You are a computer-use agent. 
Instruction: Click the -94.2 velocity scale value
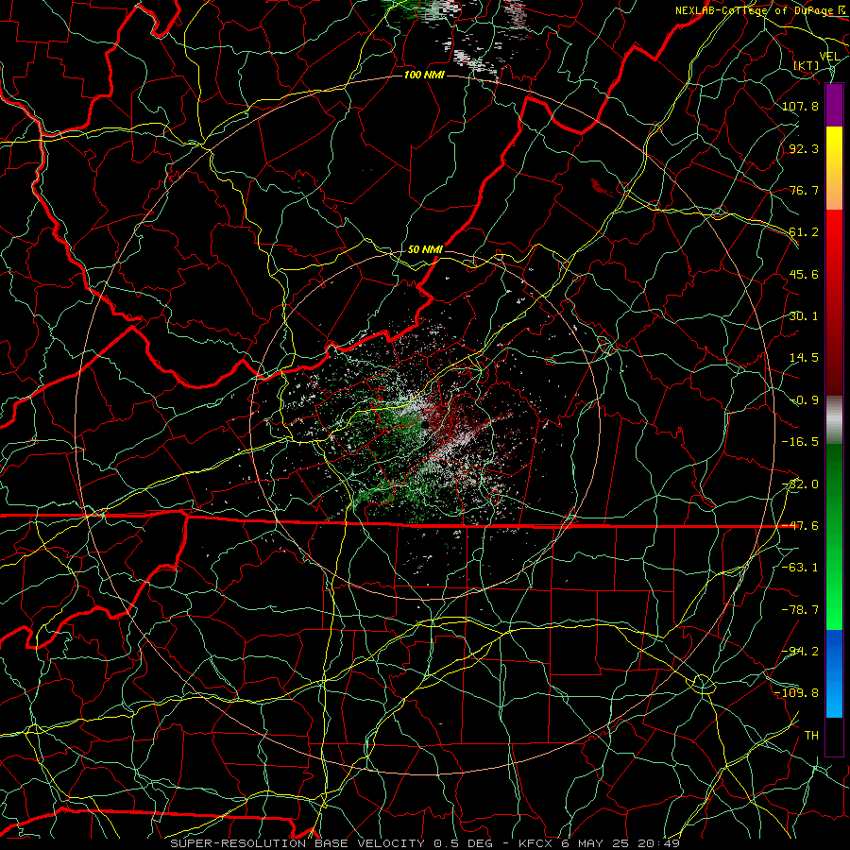[800, 652]
